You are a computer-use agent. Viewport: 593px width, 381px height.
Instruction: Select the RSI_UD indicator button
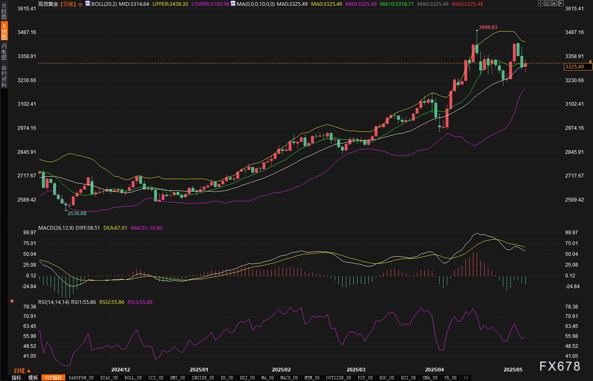point(408,378)
